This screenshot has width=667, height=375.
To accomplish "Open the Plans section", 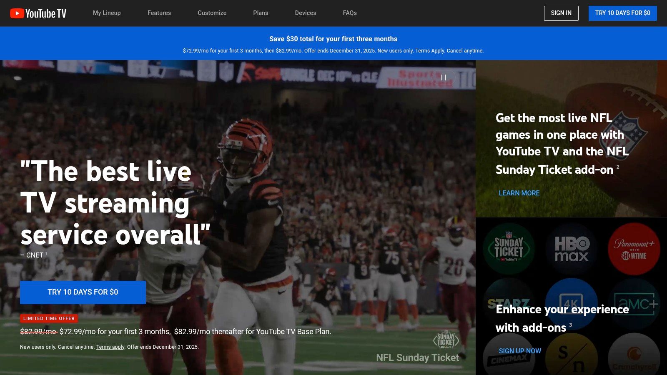I will (x=261, y=13).
